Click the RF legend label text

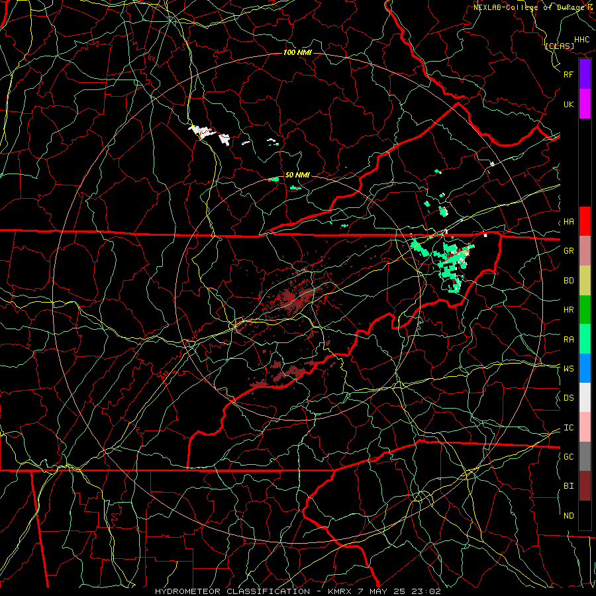click(569, 74)
